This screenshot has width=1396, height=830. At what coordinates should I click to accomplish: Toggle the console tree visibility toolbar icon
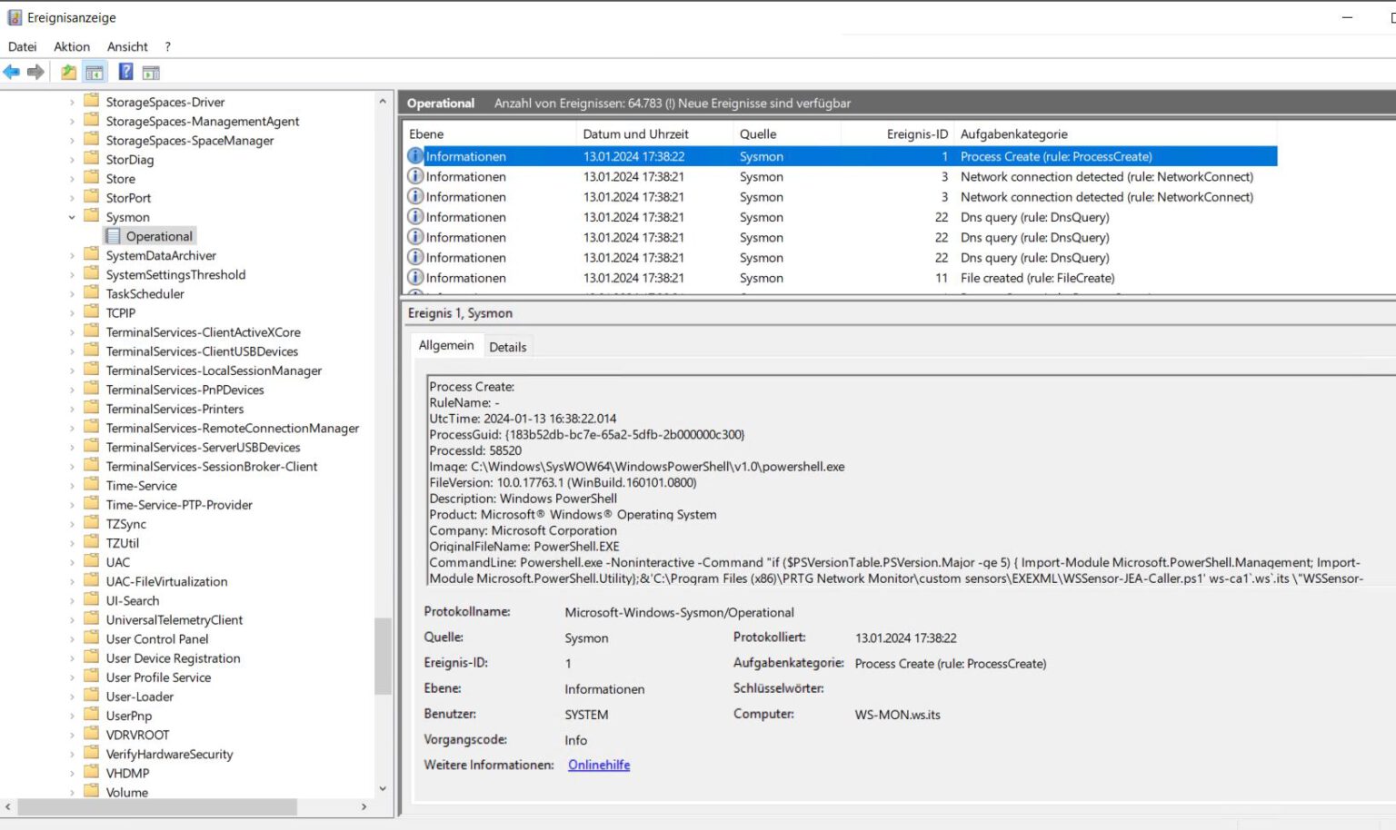[95, 72]
